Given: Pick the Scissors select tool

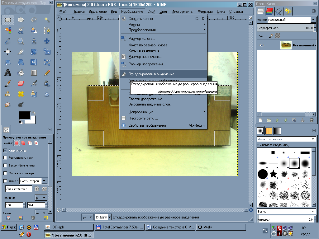Looking at the screenshot, I should click(x=21, y=30).
